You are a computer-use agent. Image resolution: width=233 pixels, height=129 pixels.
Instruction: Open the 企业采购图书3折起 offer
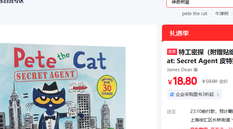pyautogui.click(x=194, y=94)
